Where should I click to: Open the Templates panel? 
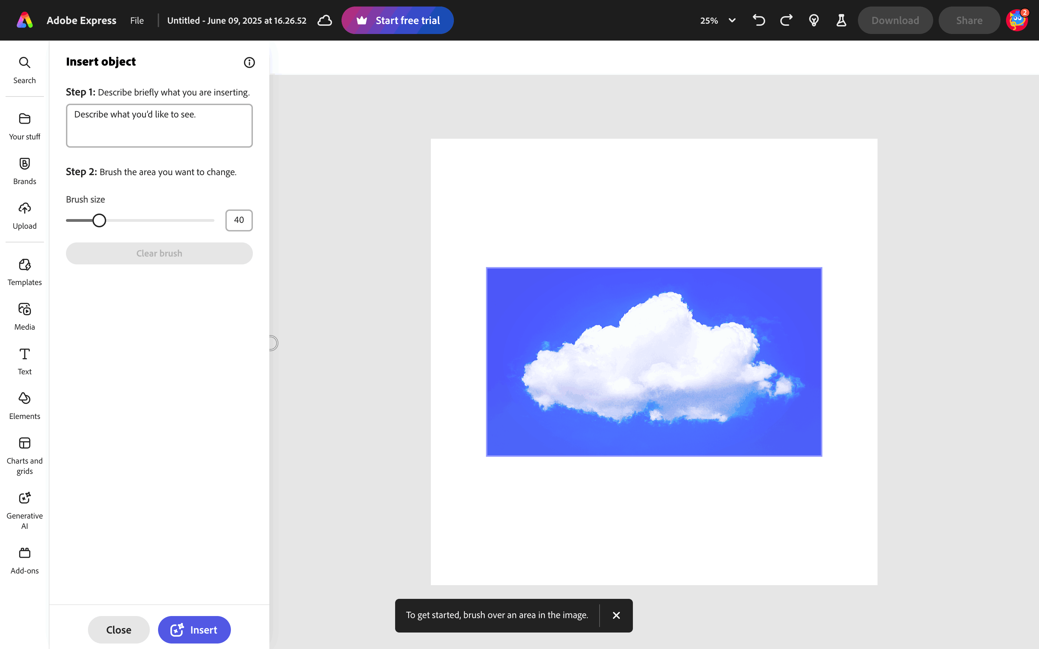pos(24,272)
